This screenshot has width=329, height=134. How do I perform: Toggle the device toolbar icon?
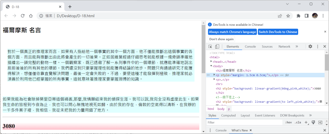(217, 46)
